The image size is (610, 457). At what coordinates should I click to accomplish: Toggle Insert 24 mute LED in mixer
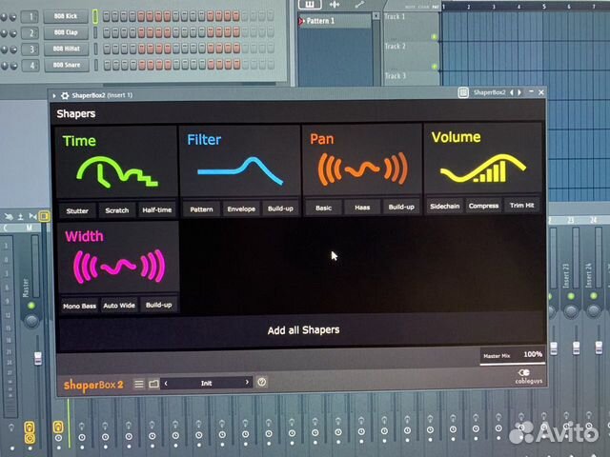[593, 296]
